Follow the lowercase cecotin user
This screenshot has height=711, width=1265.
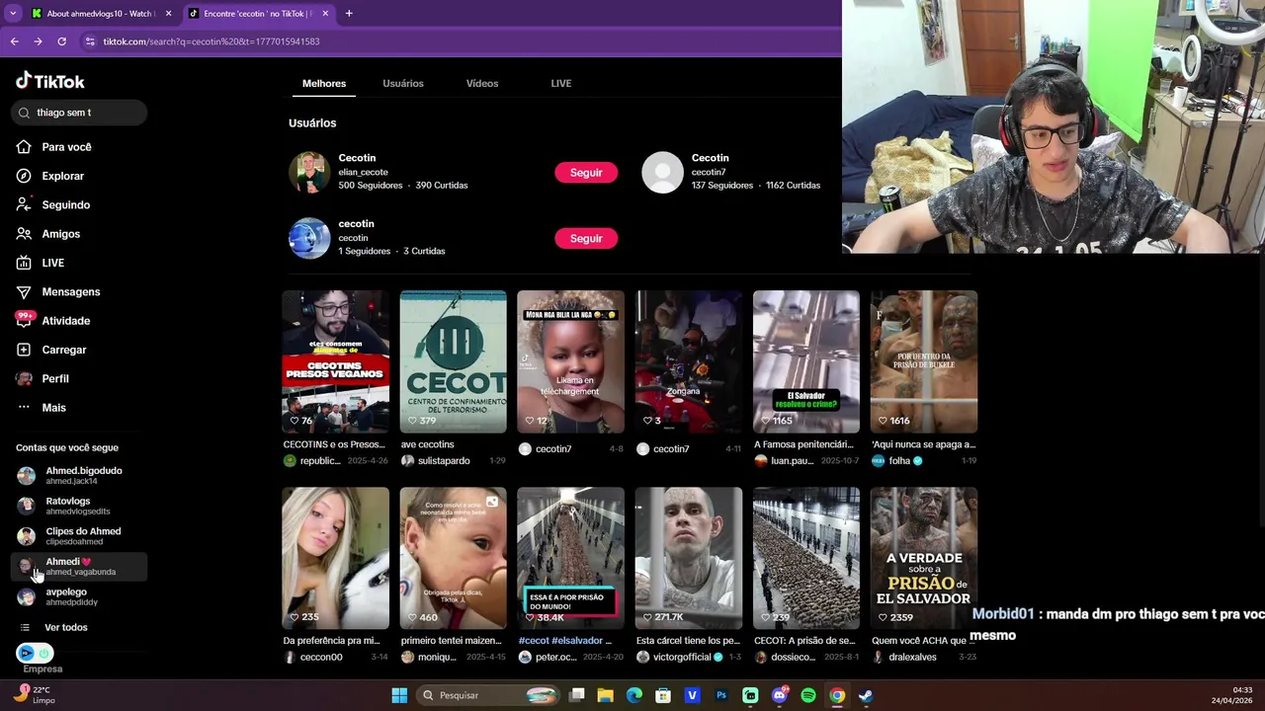586,238
